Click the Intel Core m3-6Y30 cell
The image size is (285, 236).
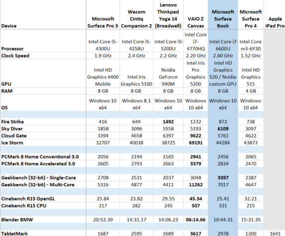tap(251, 45)
